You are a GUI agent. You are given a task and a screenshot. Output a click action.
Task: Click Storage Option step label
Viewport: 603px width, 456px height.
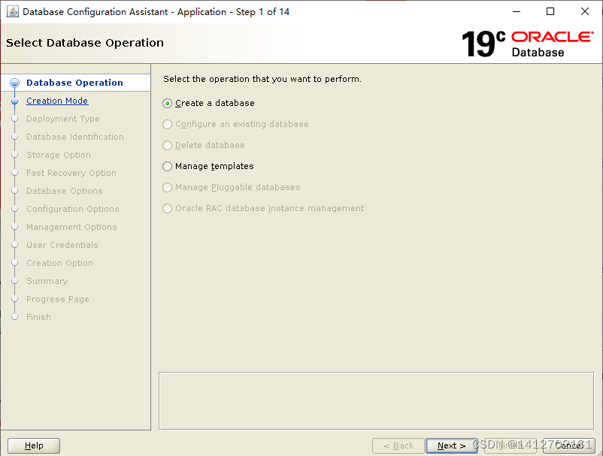click(59, 155)
